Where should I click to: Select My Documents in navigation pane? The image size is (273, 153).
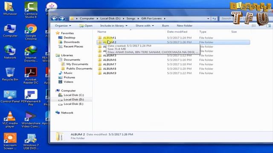(x=77, y=64)
